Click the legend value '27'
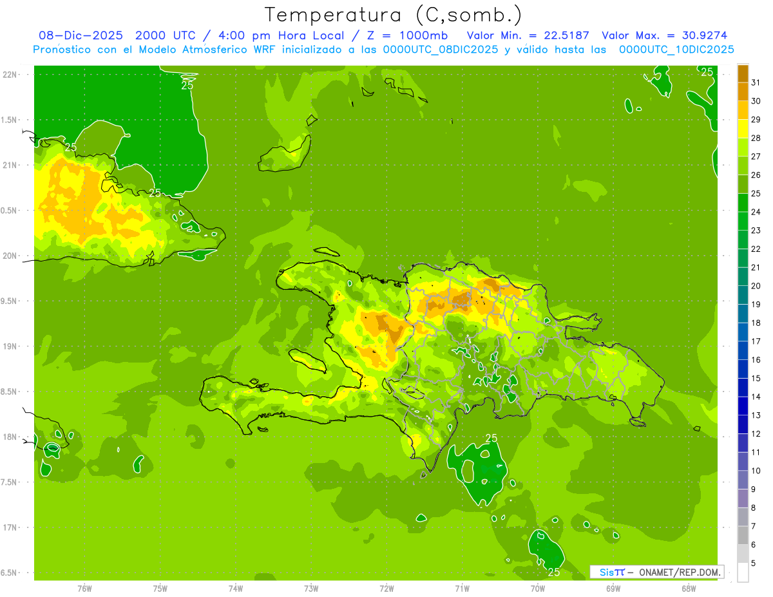The height and width of the screenshot is (597, 773). coord(756,156)
